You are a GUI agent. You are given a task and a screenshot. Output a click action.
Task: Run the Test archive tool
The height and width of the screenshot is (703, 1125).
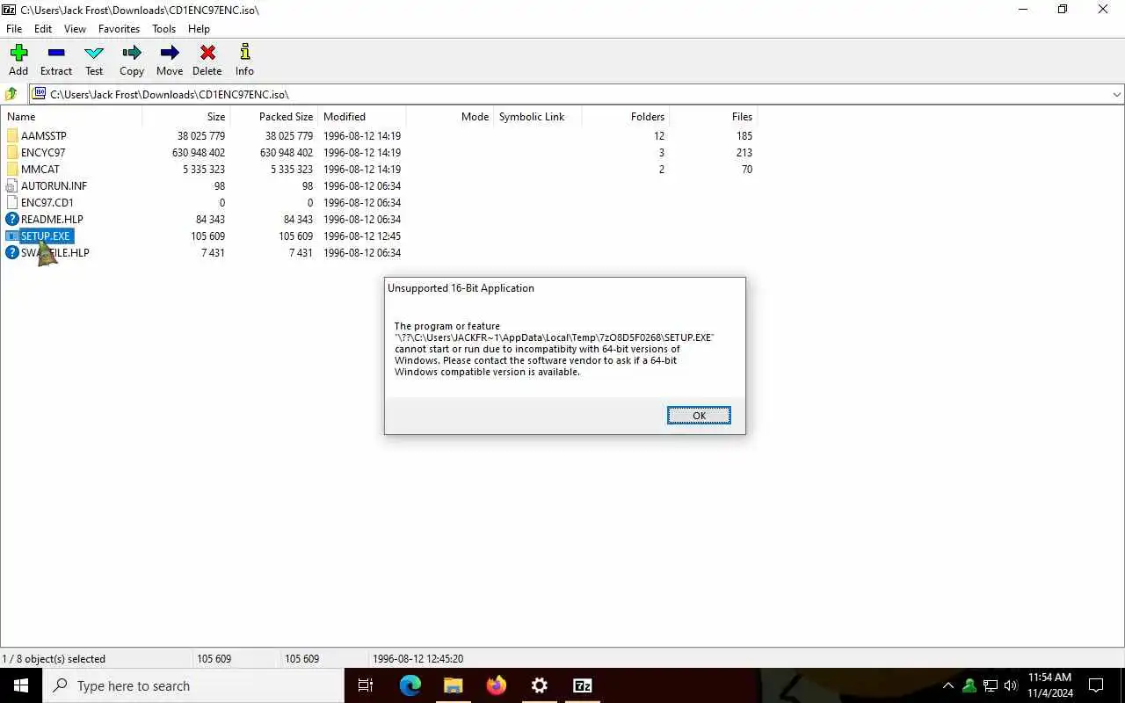click(x=94, y=54)
